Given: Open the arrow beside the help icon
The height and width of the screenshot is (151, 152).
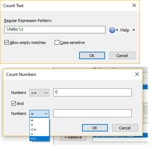Looking at the screenshot, I should pos(117,30).
